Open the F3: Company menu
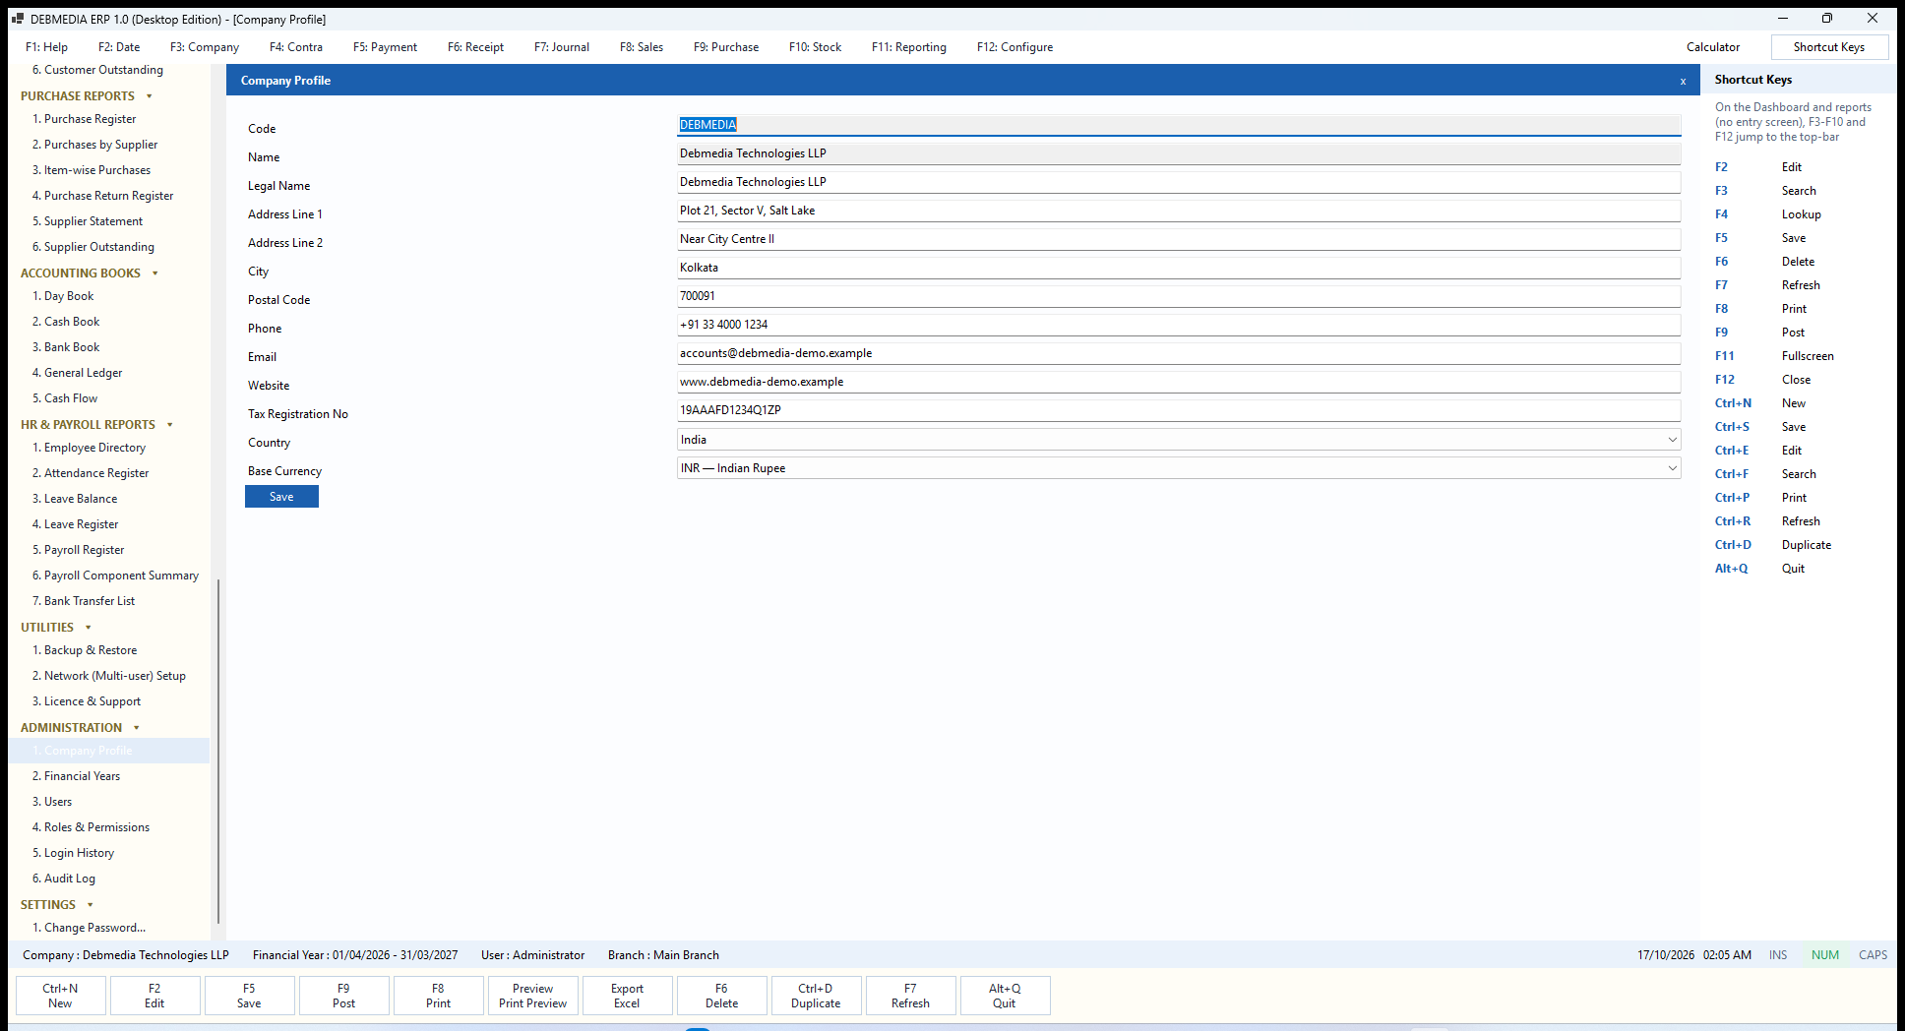Viewport: 1905px width, 1031px height. point(205,47)
